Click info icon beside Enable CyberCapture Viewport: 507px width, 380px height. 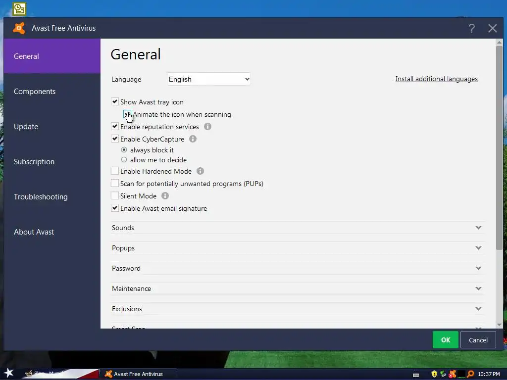tap(193, 139)
